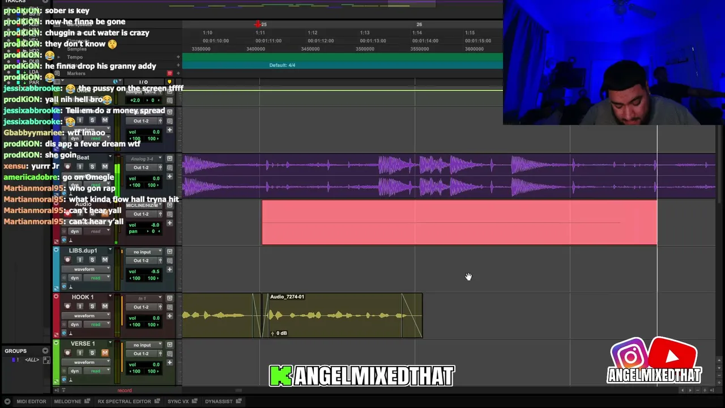The image size is (725, 408).
Task: Open the Groups list dropdown menu
Action: 45,351
